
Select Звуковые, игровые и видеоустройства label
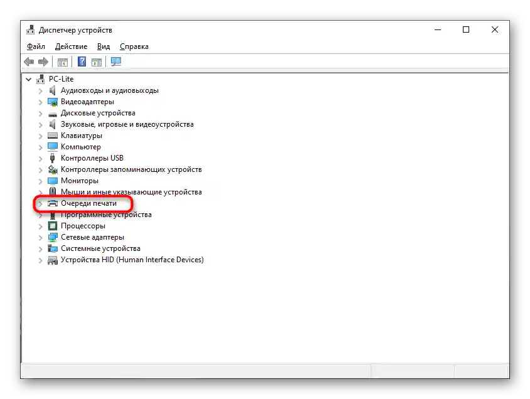tap(127, 124)
